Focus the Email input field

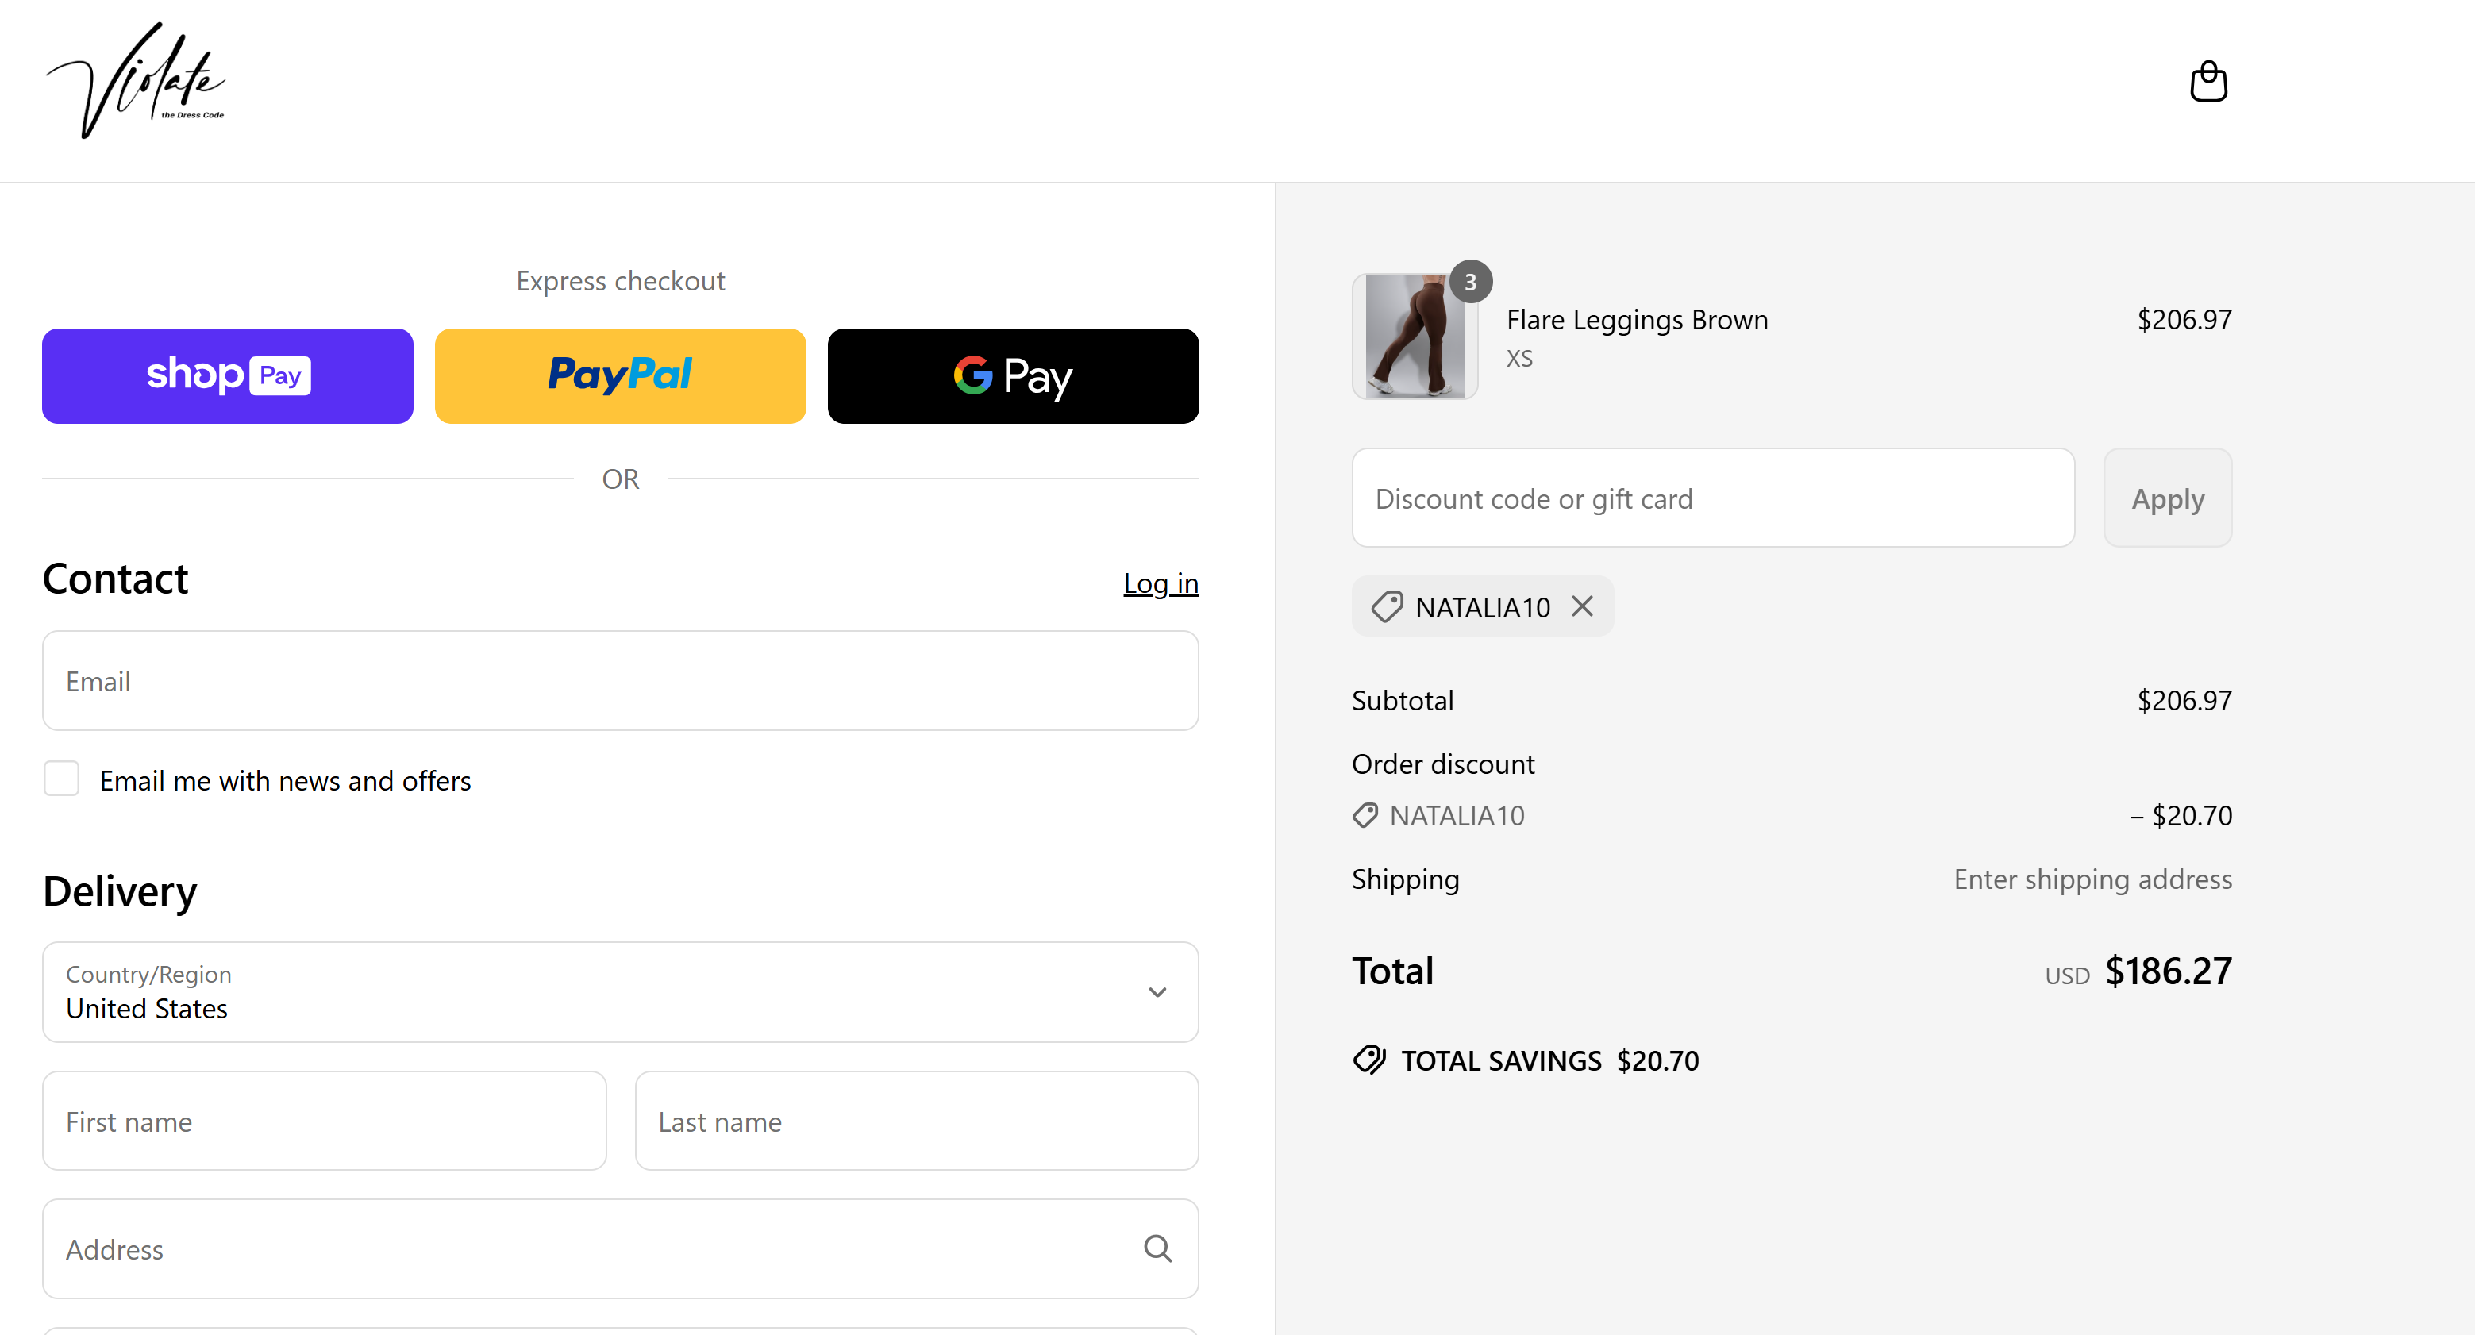pos(620,680)
